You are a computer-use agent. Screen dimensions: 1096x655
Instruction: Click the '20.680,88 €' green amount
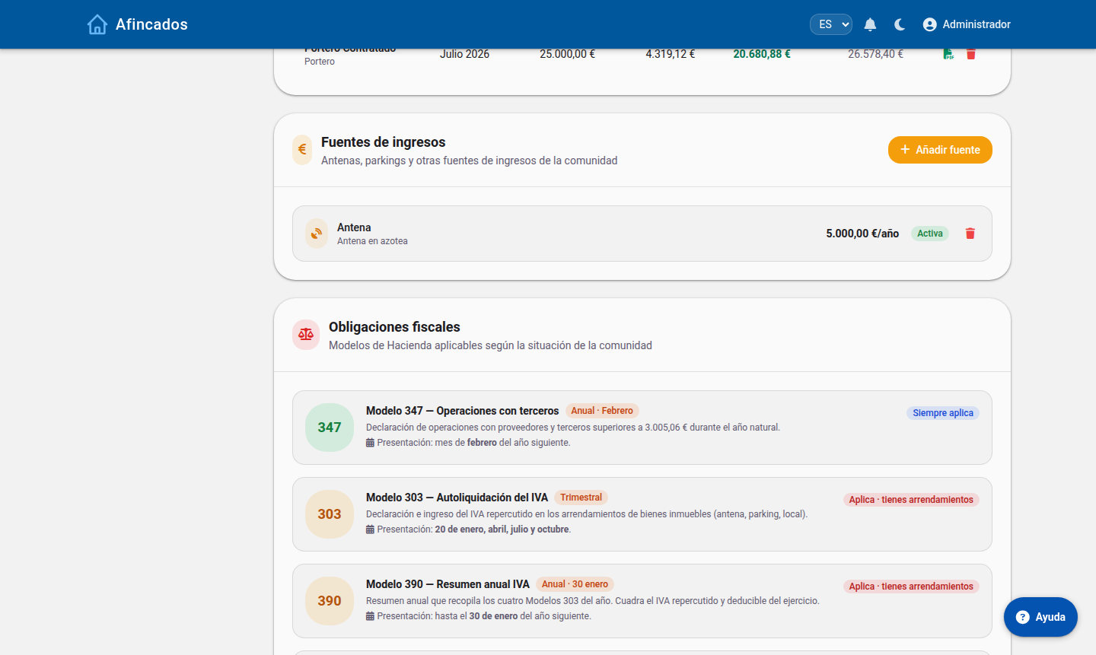point(762,54)
